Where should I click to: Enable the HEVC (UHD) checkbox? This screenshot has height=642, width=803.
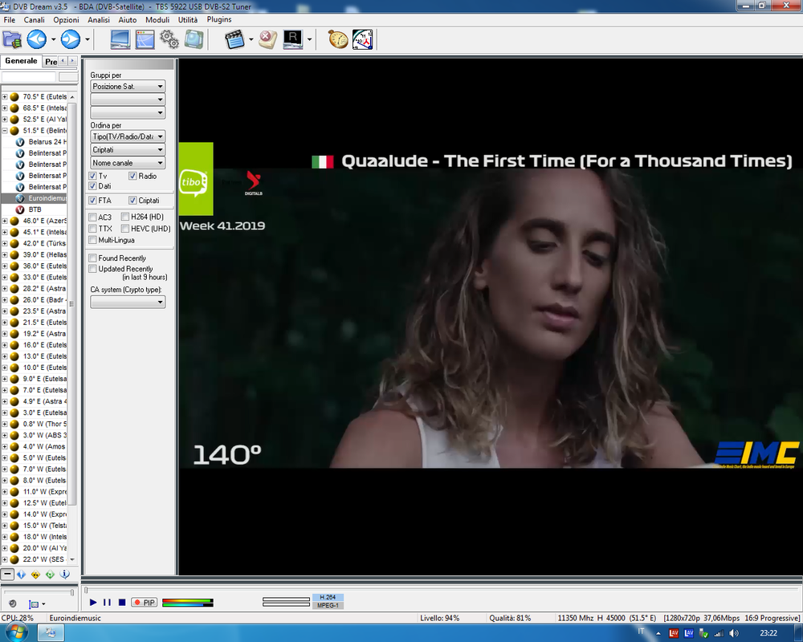(125, 229)
